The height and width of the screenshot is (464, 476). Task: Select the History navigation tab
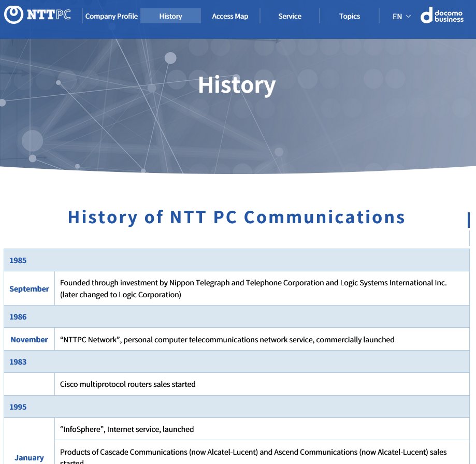(x=170, y=16)
